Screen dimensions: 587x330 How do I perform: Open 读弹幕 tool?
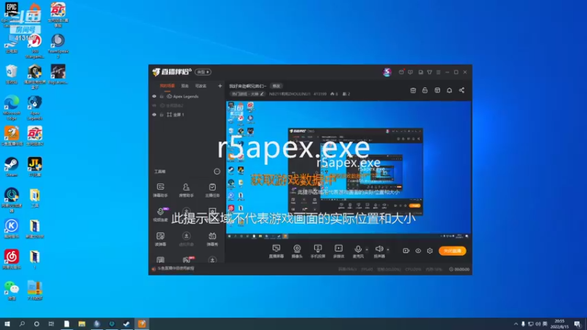tap(161, 239)
